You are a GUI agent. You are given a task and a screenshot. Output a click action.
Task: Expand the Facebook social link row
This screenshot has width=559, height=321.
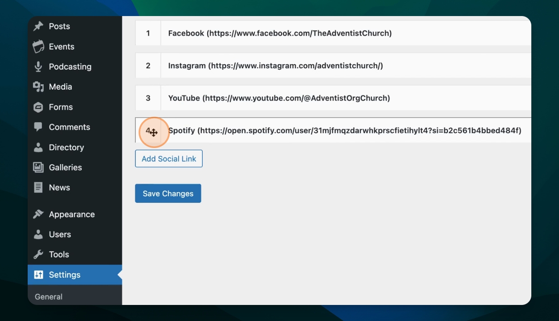tap(346, 33)
